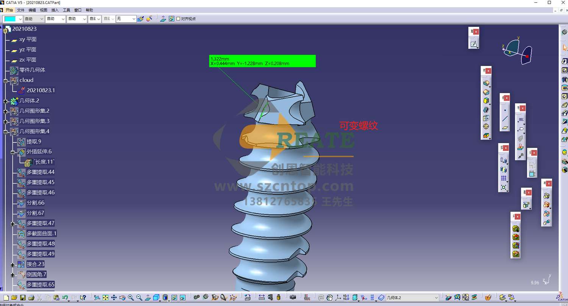The width and height of the screenshot is (568, 306).
Task: Click the Sketcher icon in floating toolbar
Action: click(473, 44)
